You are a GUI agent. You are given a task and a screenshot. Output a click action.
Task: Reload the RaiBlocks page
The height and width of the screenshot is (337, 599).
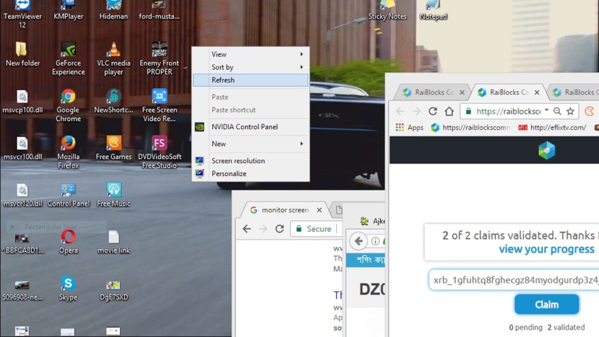tap(432, 111)
